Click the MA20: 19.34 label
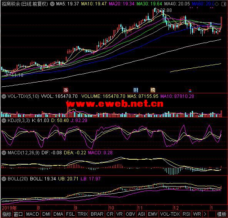Image resolution: width=228 pixels, height=218 pixels. (x=121, y=4)
